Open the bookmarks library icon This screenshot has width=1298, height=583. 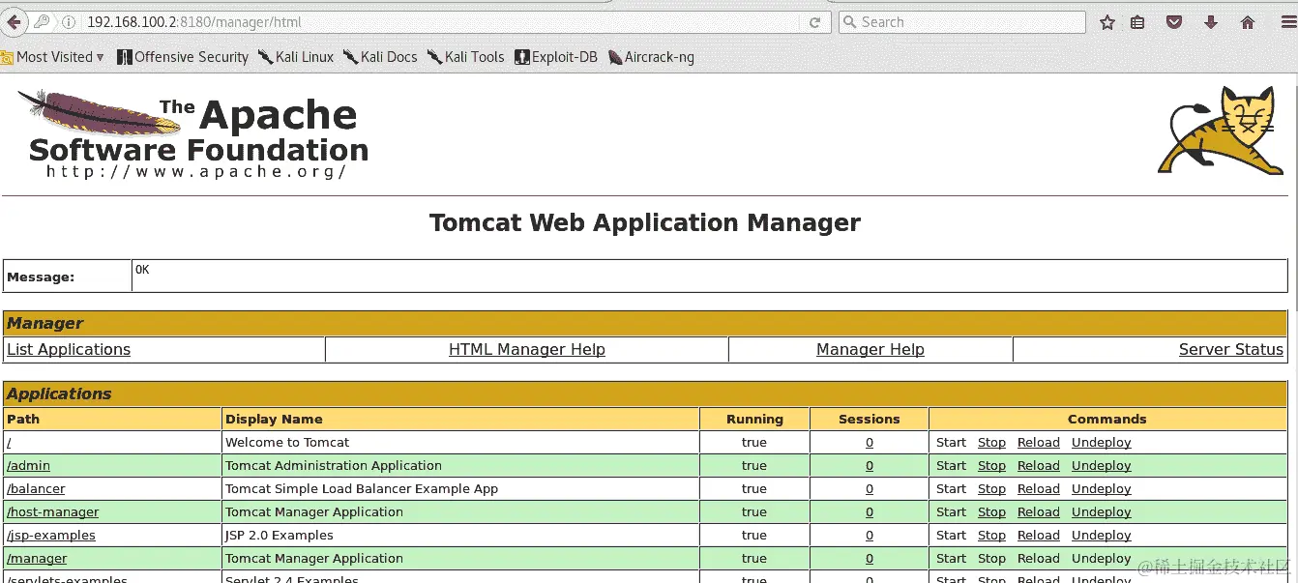(1137, 22)
